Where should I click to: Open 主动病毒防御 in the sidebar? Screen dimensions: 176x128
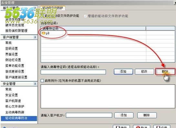pyautogui.click(x=15, y=112)
